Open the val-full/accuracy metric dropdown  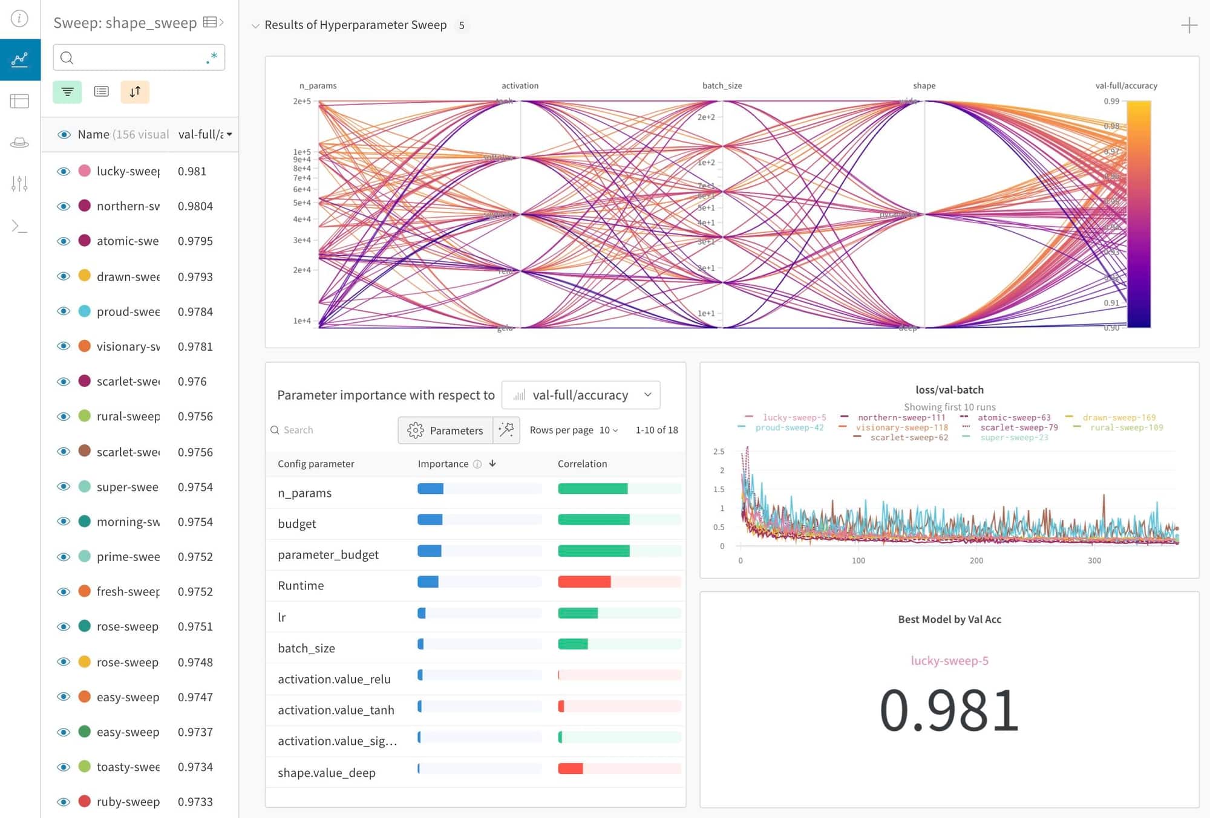click(x=580, y=395)
